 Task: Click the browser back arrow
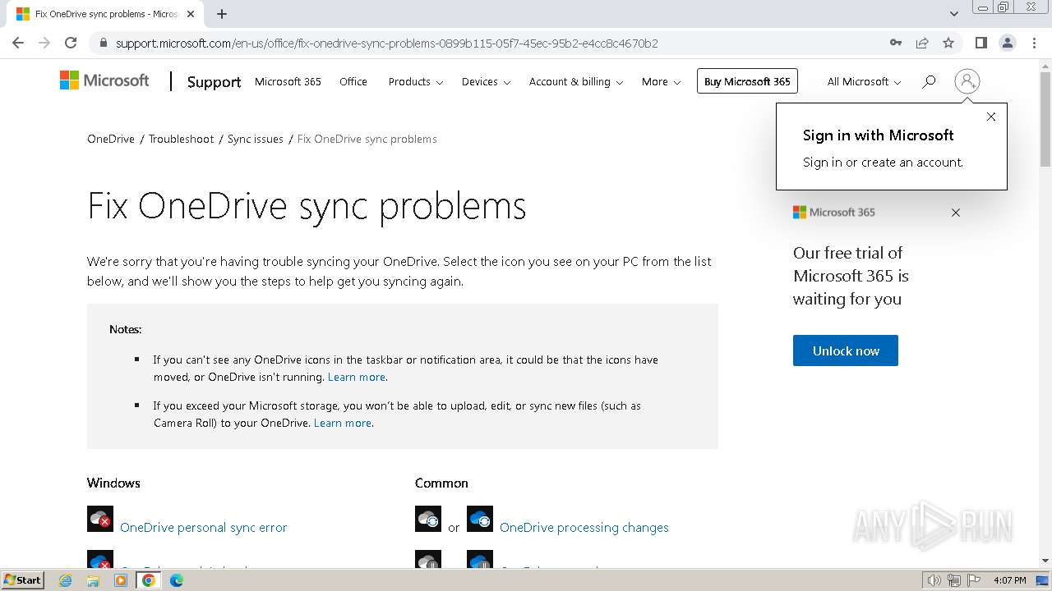[x=18, y=43]
